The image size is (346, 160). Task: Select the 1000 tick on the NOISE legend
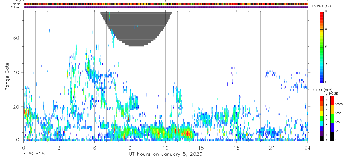click(x=338, y=113)
